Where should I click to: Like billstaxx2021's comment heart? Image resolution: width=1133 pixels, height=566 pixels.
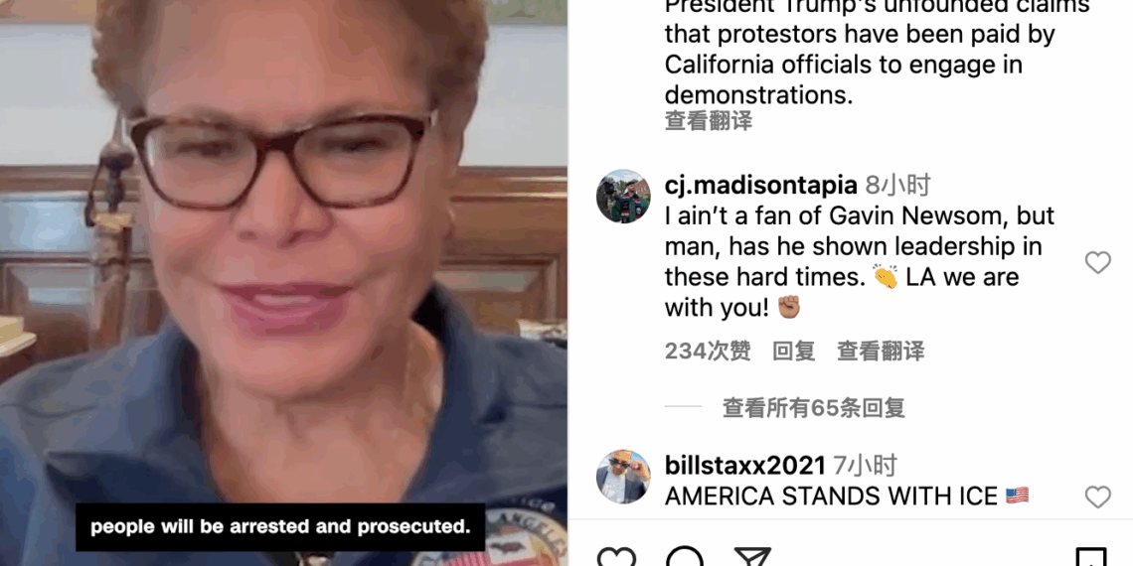[1097, 496]
